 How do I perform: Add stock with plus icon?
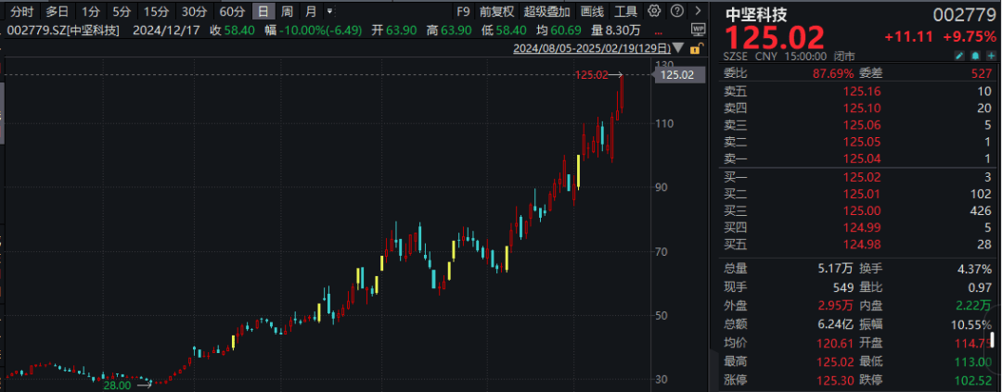tap(989, 57)
